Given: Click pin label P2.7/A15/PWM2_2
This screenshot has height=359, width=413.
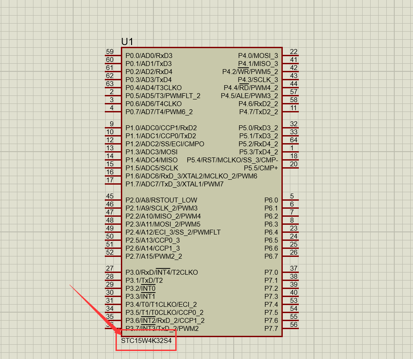Looking at the screenshot, I should pyautogui.click(x=153, y=256).
